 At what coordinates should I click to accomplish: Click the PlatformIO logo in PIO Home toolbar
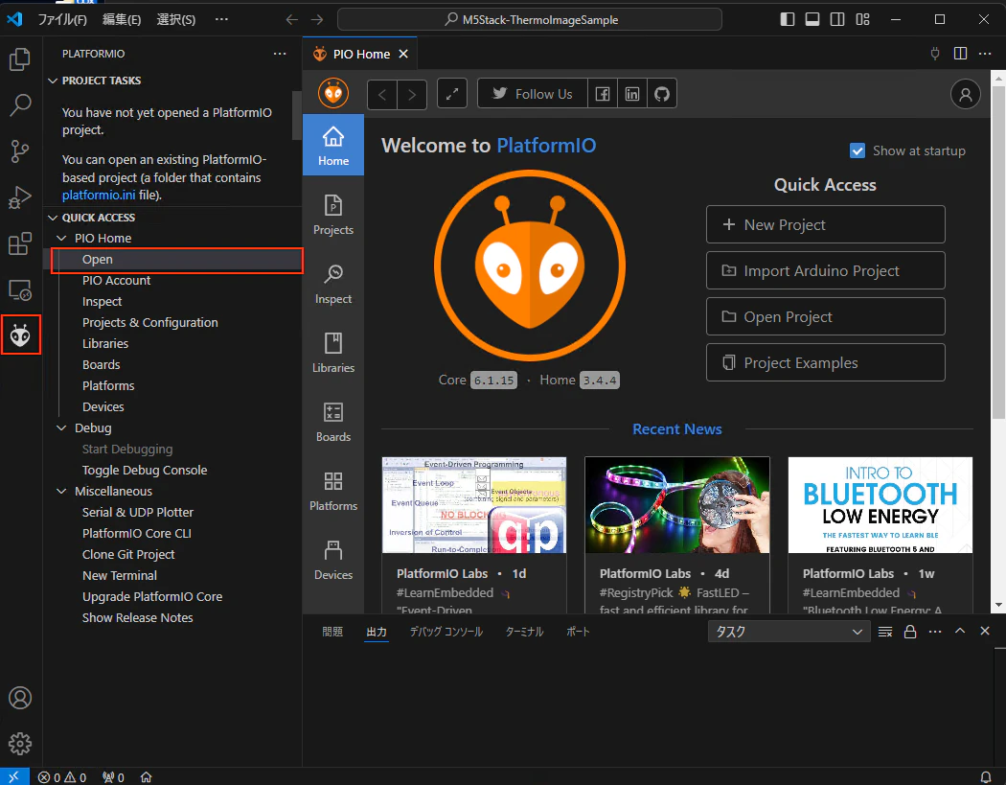point(333,94)
